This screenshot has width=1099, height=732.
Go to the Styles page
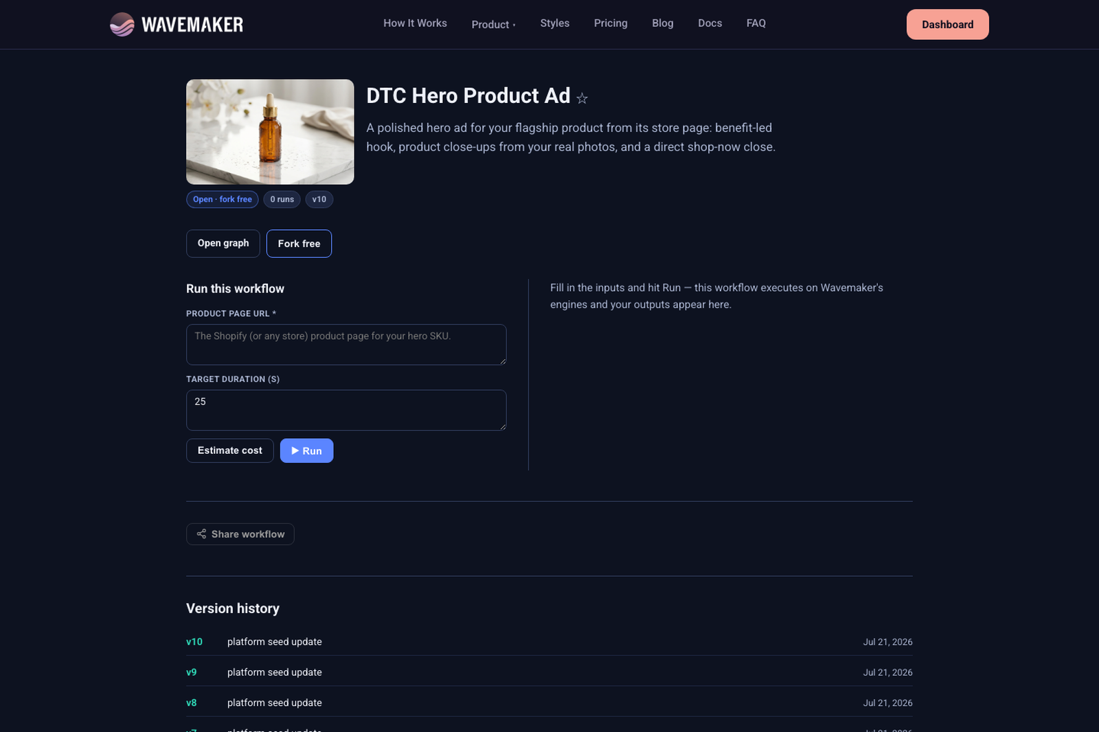click(555, 23)
